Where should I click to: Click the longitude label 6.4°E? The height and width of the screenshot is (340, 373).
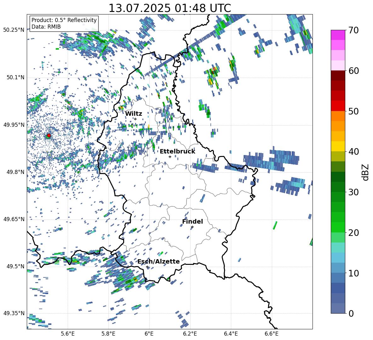pos(231,334)
